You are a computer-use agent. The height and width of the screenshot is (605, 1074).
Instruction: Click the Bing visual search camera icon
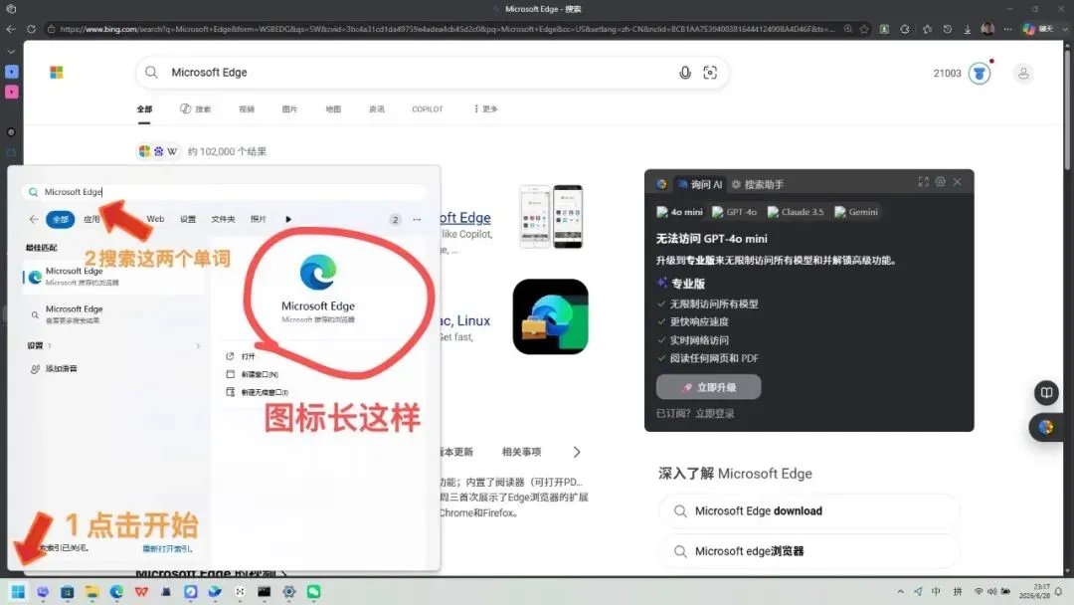point(710,73)
